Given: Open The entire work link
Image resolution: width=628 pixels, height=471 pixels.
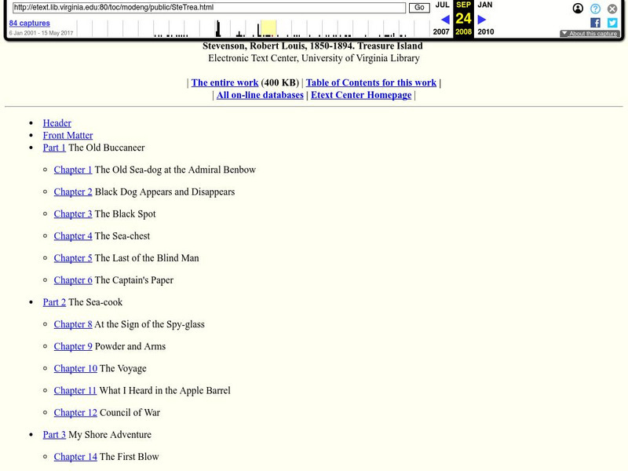Looking at the screenshot, I should [x=225, y=82].
